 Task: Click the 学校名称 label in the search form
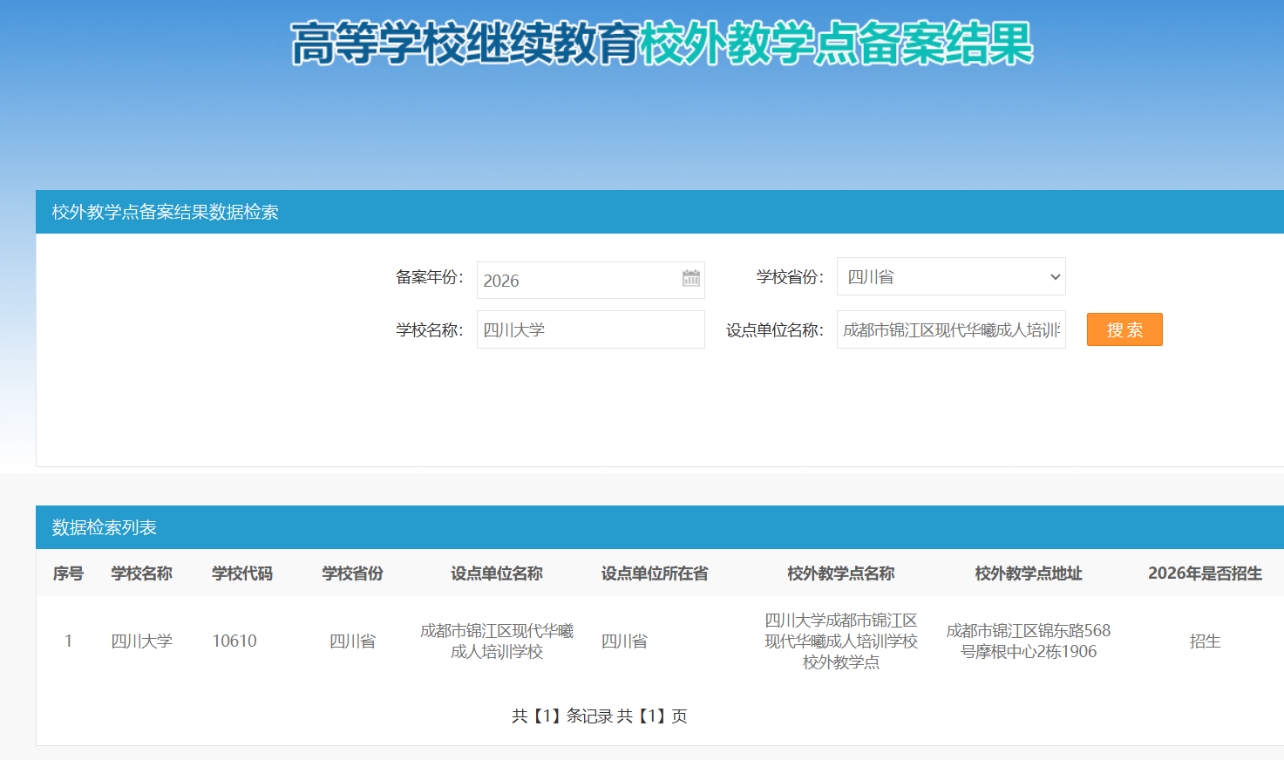pos(429,330)
